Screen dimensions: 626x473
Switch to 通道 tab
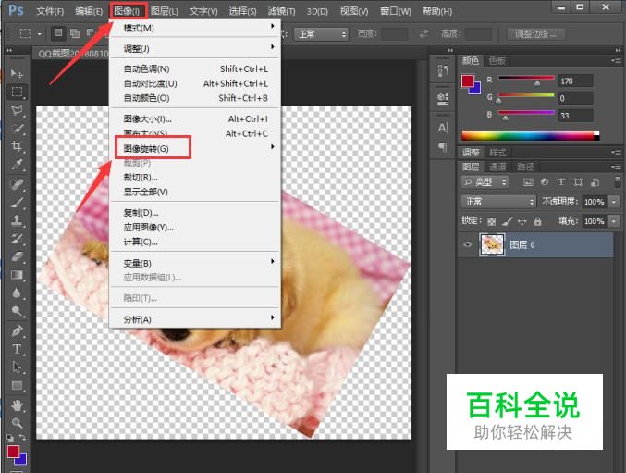pos(497,167)
